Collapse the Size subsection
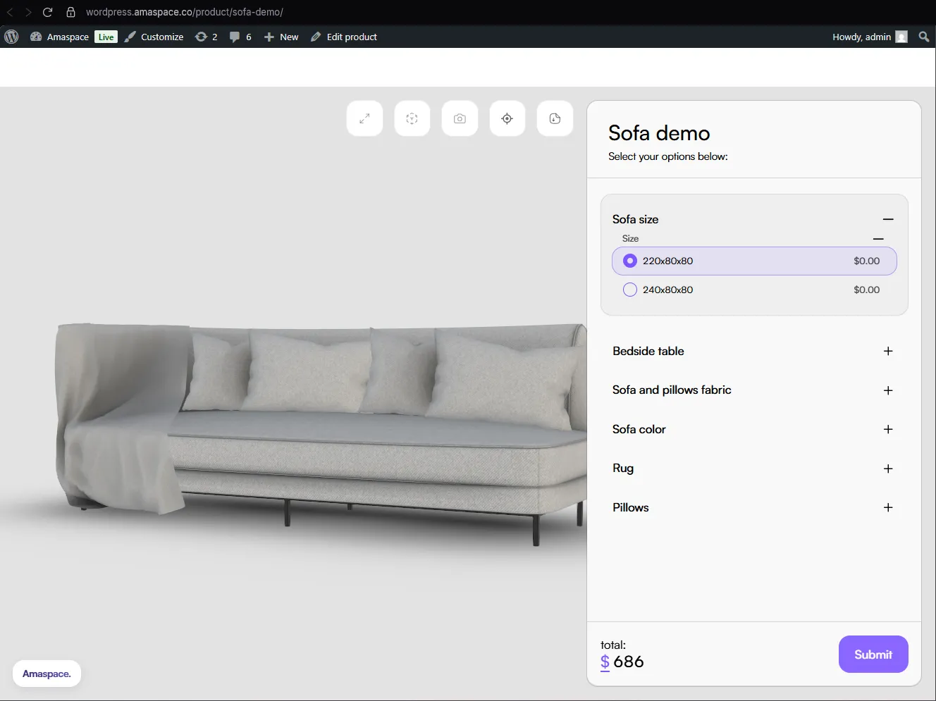936x701 pixels. 878,239
